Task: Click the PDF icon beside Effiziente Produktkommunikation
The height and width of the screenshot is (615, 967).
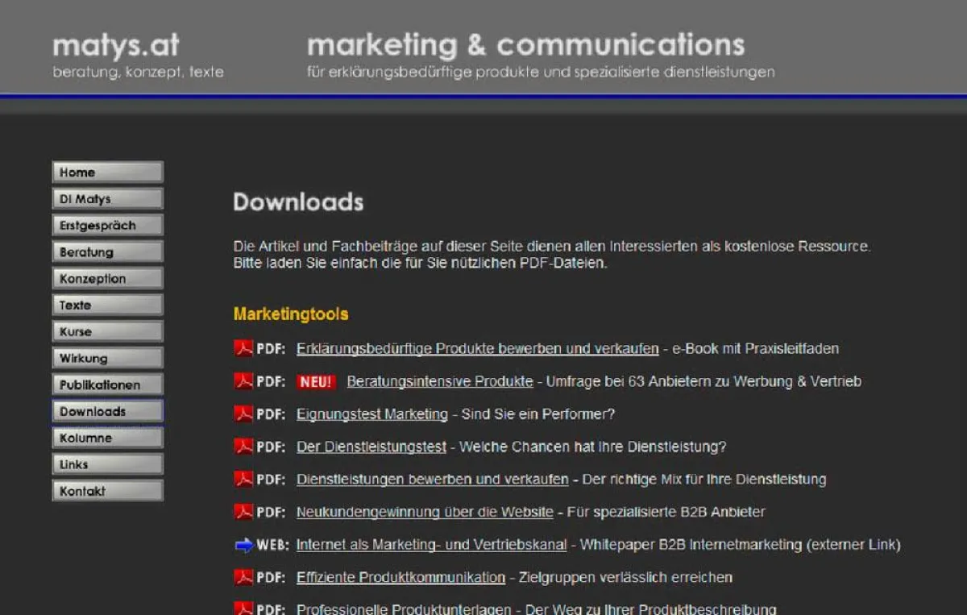Action: (x=242, y=577)
